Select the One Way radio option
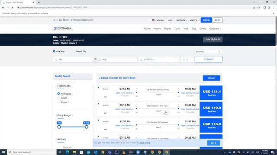This screenshot has width=277, height=155. click(x=54, y=51)
